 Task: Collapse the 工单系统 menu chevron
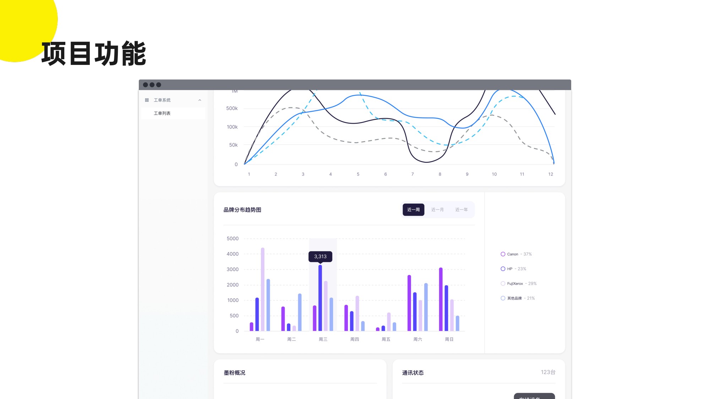point(200,100)
